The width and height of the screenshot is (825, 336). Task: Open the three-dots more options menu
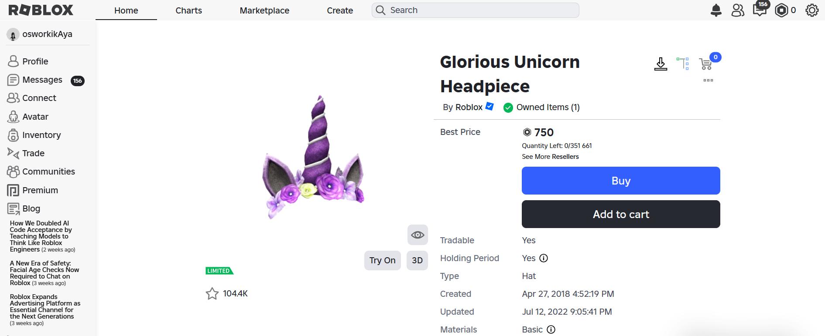(x=708, y=80)
